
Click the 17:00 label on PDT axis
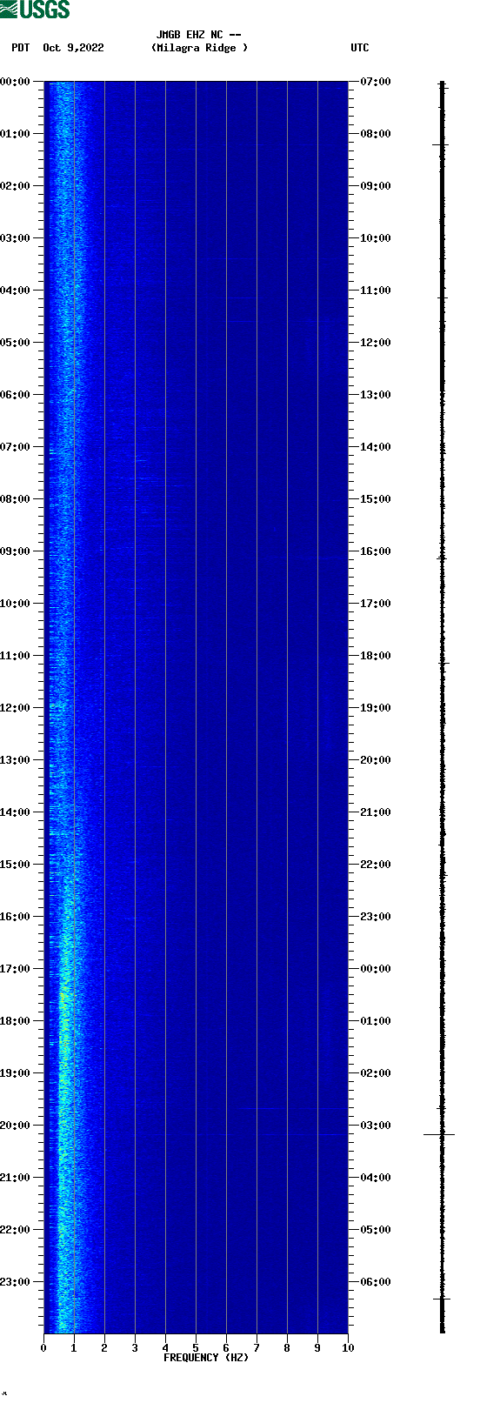[16, 969]
